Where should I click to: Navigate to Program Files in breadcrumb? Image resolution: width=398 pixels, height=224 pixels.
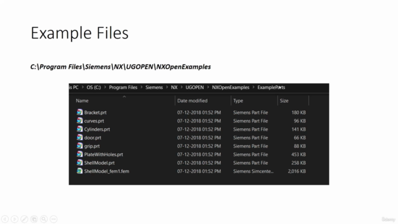click(123, 87)
